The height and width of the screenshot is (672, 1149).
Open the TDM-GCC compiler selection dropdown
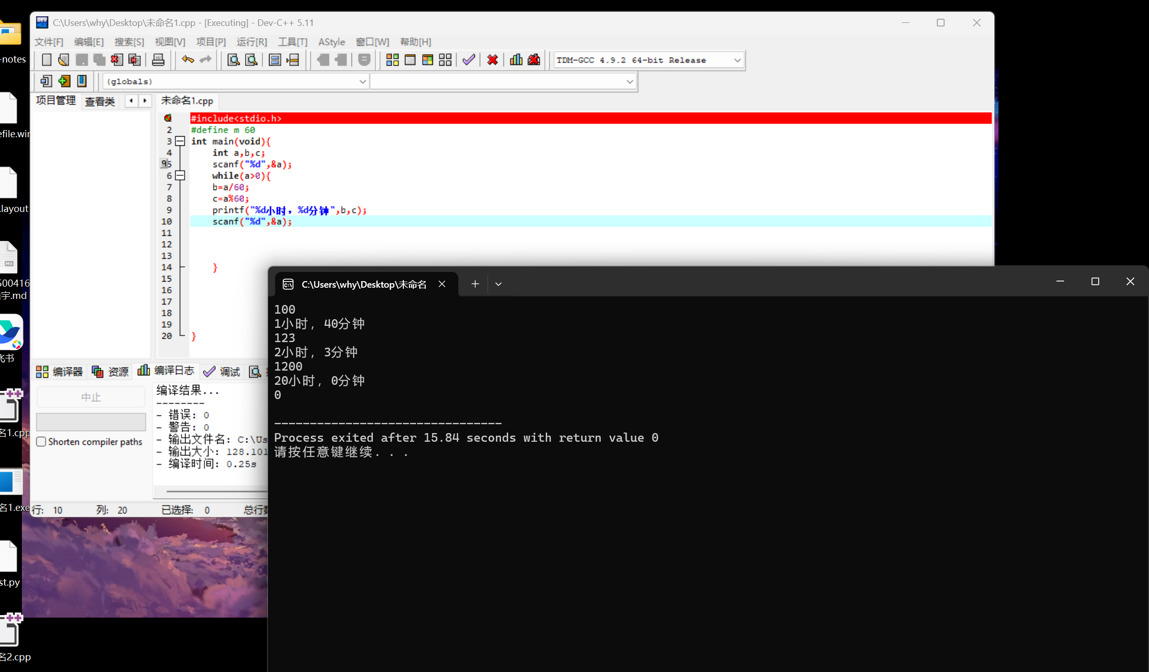pos(737,60)
